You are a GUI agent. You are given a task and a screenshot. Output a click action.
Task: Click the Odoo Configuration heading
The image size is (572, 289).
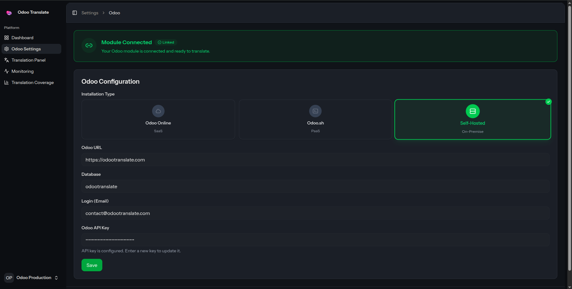[x=110, y=82]
